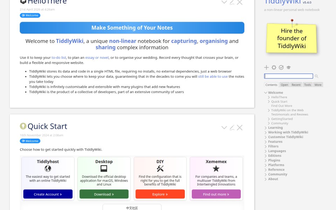336x210 pixels.
Task: Expand the Working with TiddlyWiki section
Action: (266, 132)
